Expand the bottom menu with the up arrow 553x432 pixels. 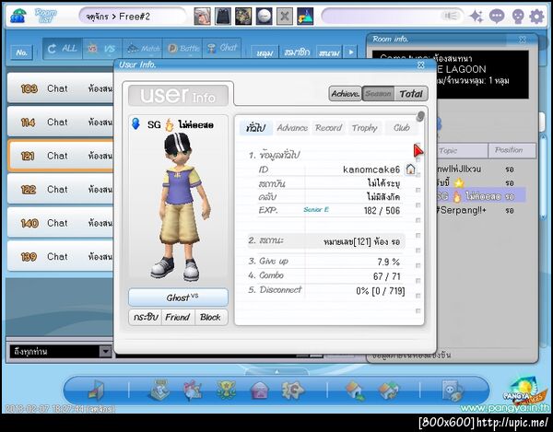point(276,371)
